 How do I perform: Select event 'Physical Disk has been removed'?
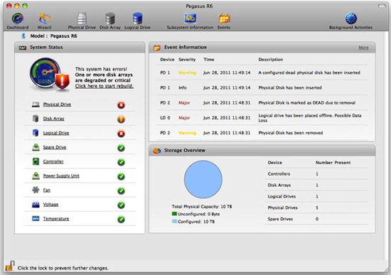click(262, 133)
